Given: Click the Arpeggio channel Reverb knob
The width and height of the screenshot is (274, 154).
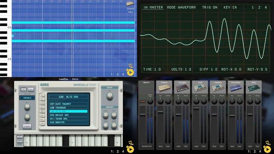Looking at the screenshot, I should click(x=186, y=101).
